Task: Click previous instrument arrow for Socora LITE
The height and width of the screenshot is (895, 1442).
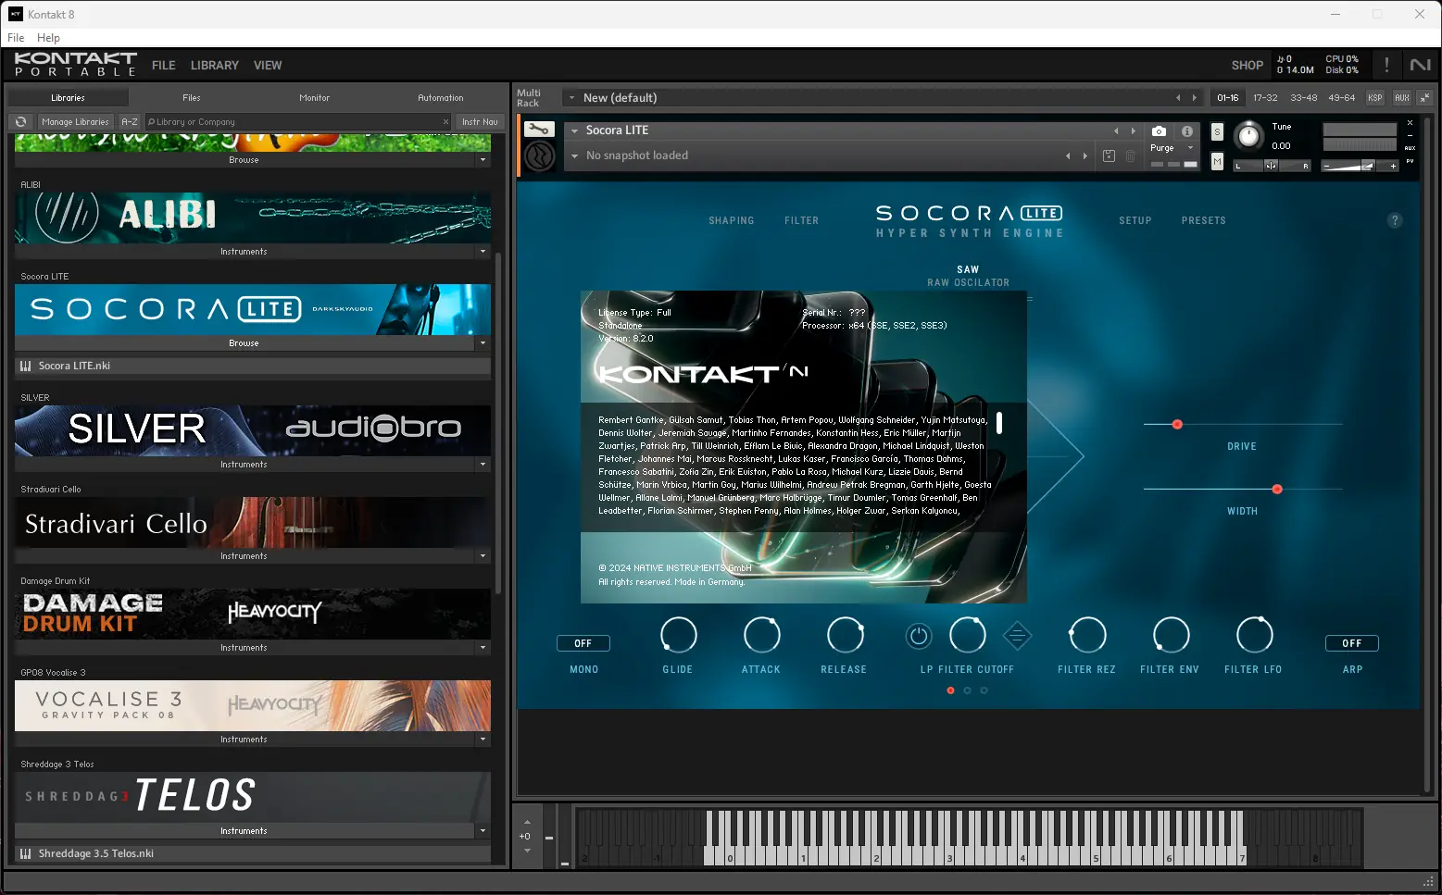Action: tap(1116, 131)
